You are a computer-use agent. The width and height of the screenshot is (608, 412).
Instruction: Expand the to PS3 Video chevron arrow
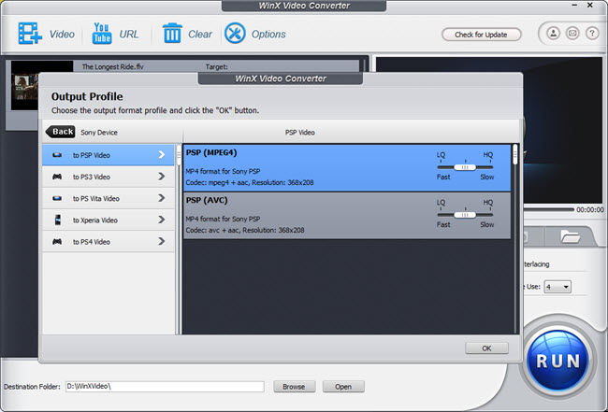click(x=162, y=177)
